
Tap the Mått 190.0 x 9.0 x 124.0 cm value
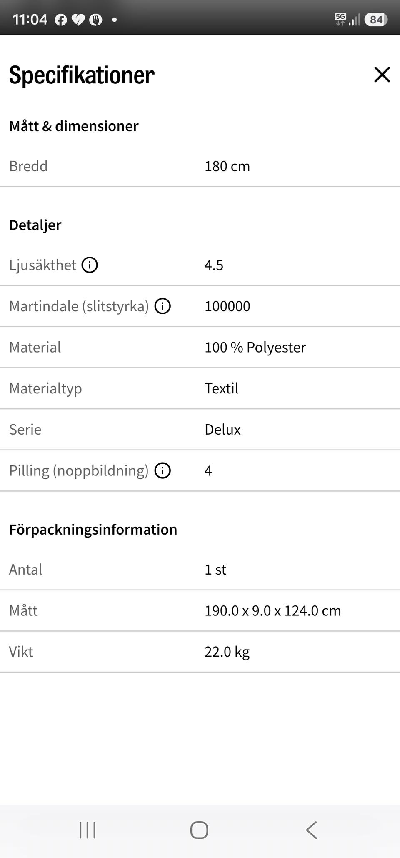tap(273, 611)
